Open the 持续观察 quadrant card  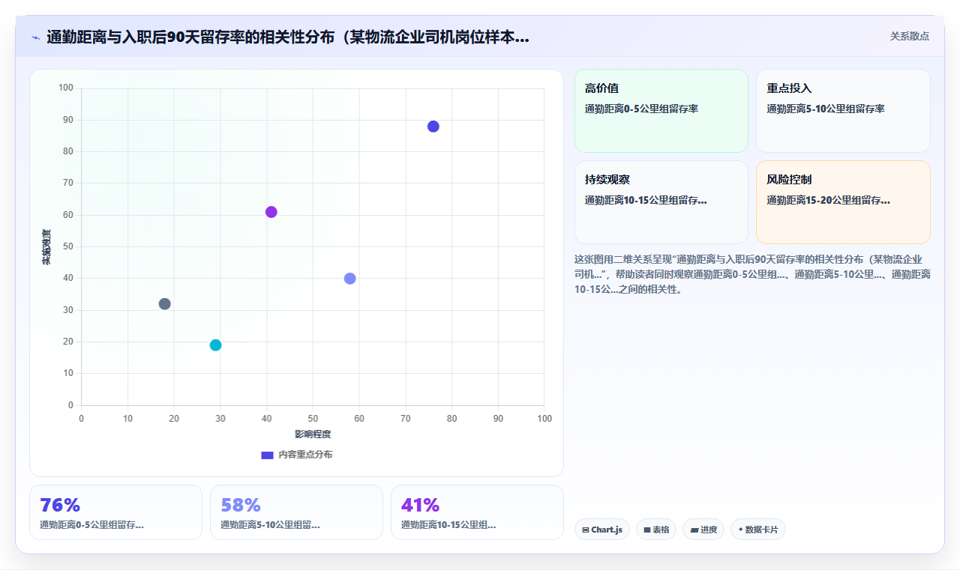coord(661,202)
